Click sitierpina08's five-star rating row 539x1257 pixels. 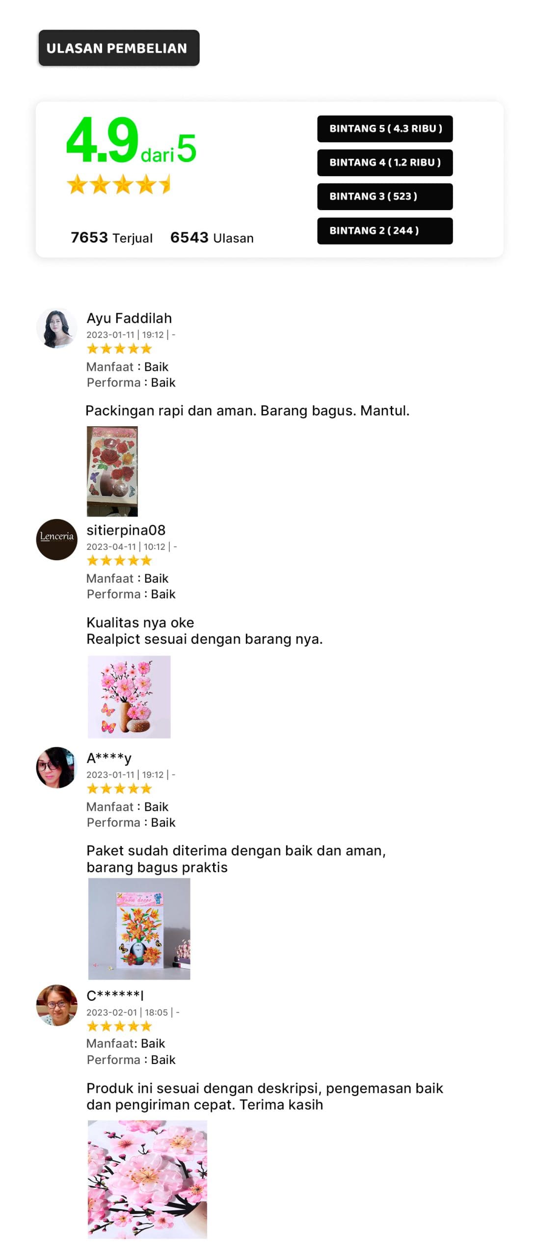(119, 561)
